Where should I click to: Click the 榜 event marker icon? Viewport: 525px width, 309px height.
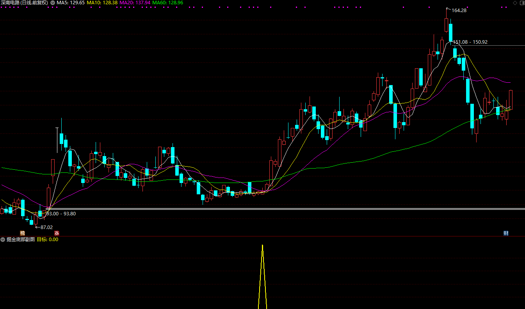tap(22, 233)
